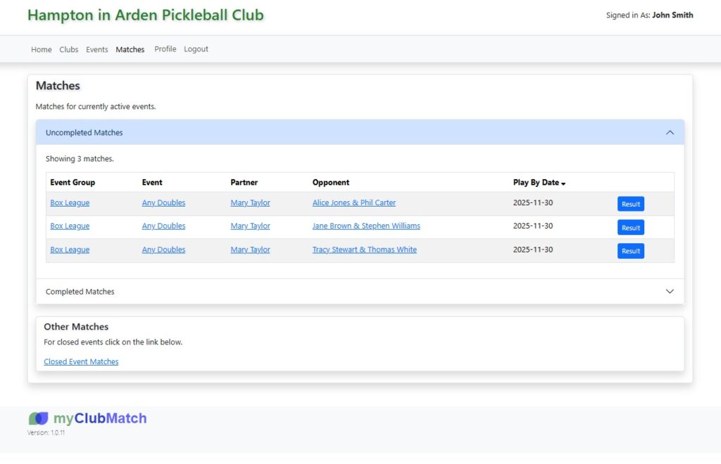Click Any Doubles event in the second row

(x=163, y=226)
